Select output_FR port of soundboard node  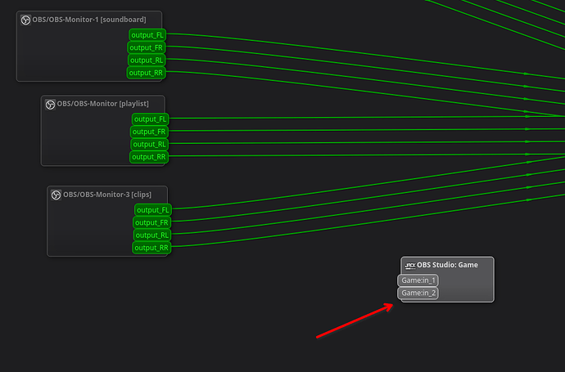pos(147,48)
